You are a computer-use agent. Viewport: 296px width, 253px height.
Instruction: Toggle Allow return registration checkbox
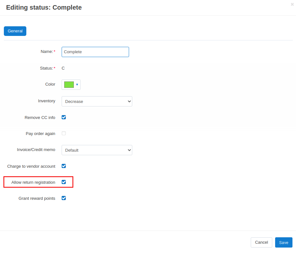click(64, 182)
